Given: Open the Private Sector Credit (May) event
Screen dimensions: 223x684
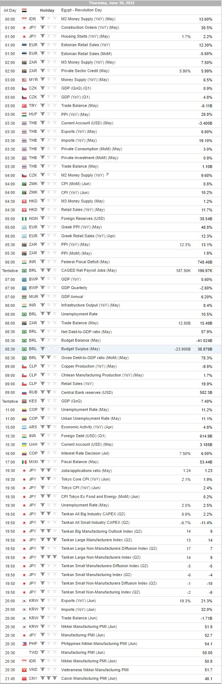Looking at the screenshot, I should [85, 71].
